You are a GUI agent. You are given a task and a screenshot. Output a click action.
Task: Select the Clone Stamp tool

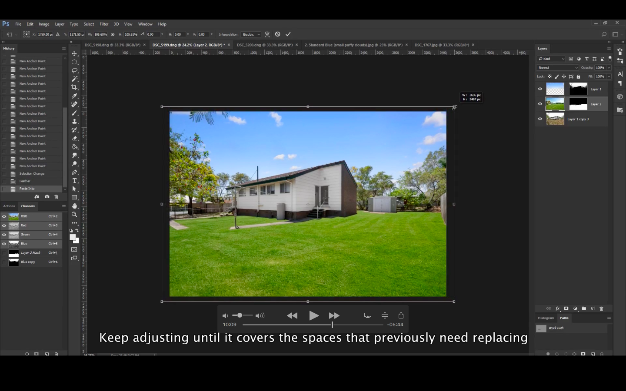[74, 121]
